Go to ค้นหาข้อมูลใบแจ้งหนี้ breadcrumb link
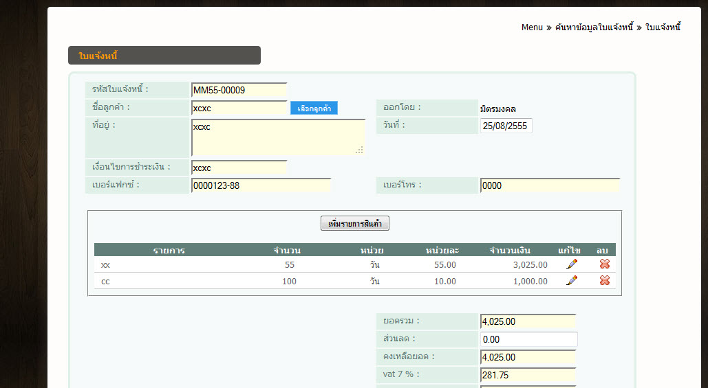708x388 pixels. click(x=594, y=27)
